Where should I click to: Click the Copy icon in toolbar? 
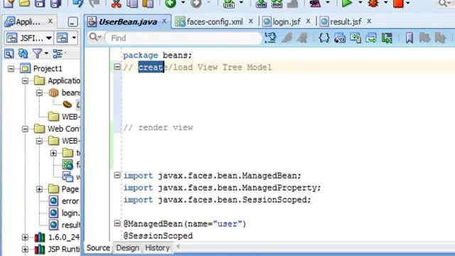[x=132, y=4]
